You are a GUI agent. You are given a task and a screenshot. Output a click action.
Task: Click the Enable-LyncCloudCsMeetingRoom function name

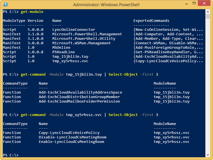pos(71,142)
